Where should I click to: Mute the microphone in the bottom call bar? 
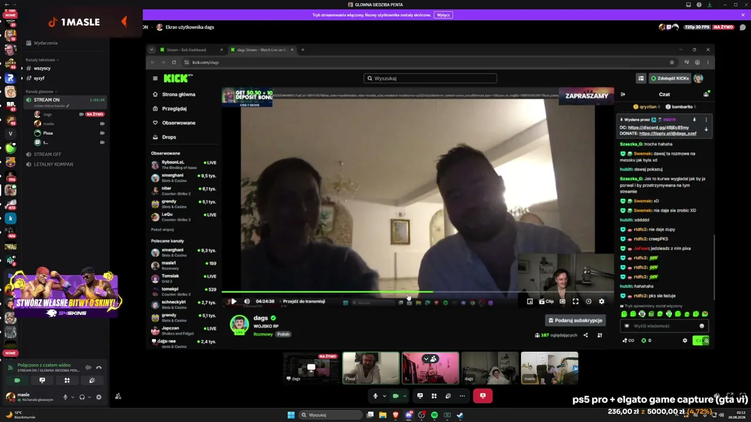click(375, 396)
